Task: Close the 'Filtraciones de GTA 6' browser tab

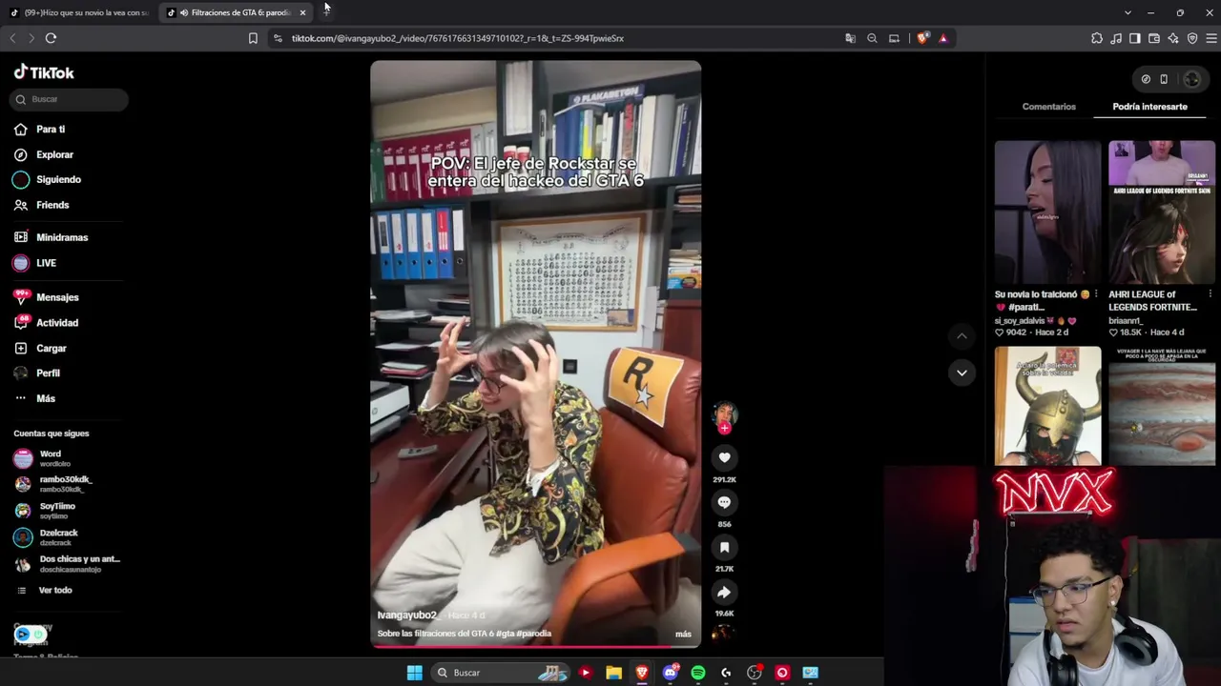Action: (x=302, y=12)
